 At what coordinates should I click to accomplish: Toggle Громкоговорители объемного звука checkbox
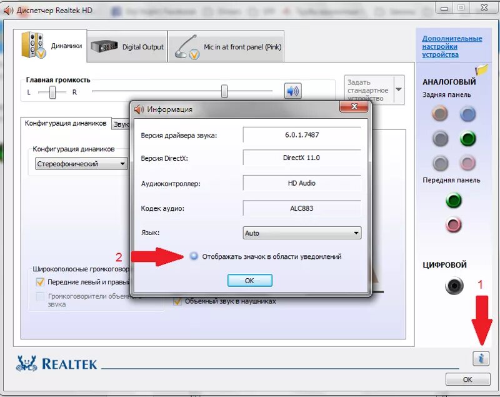pos(40,296)
